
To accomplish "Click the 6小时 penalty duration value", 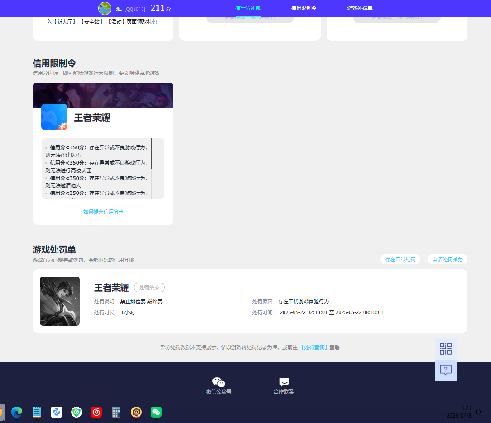I will (x=128, y=312).
